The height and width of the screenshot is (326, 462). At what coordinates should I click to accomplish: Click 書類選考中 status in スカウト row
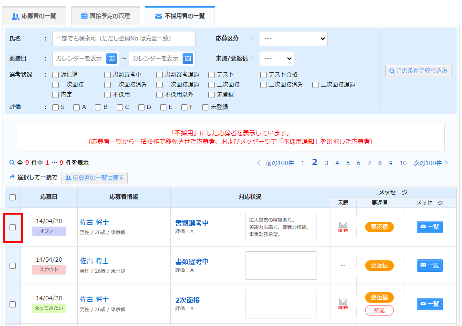pos(192,262)
